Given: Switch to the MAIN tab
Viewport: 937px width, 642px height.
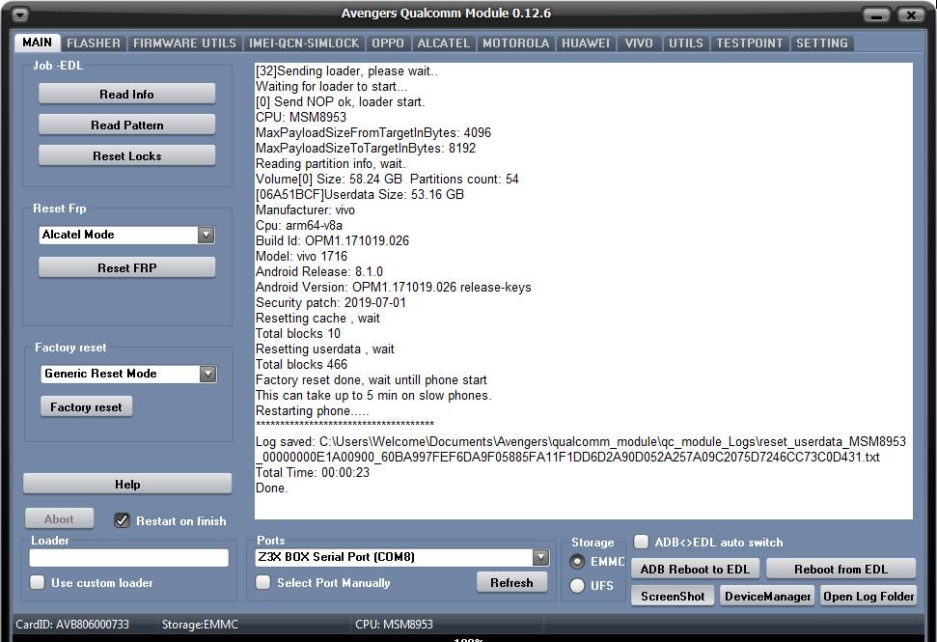Looking at the screenshot, I should tap(37, 42).
